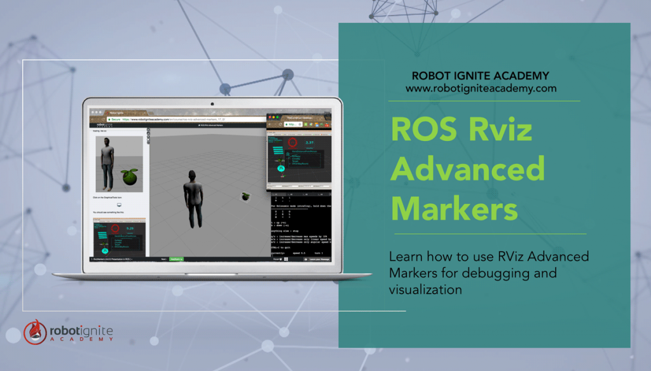Click the cyan round marker in RViz popup
Image resolution: width=651 pixels, height=371 pixels.
pyautogui.click(x=280, y=169)
